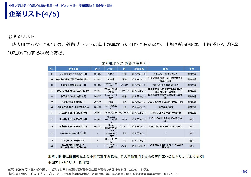This screenshot has width=251, height=177.
Task: Click the heading ③企業リスト
Action: (x=21, y=36)
